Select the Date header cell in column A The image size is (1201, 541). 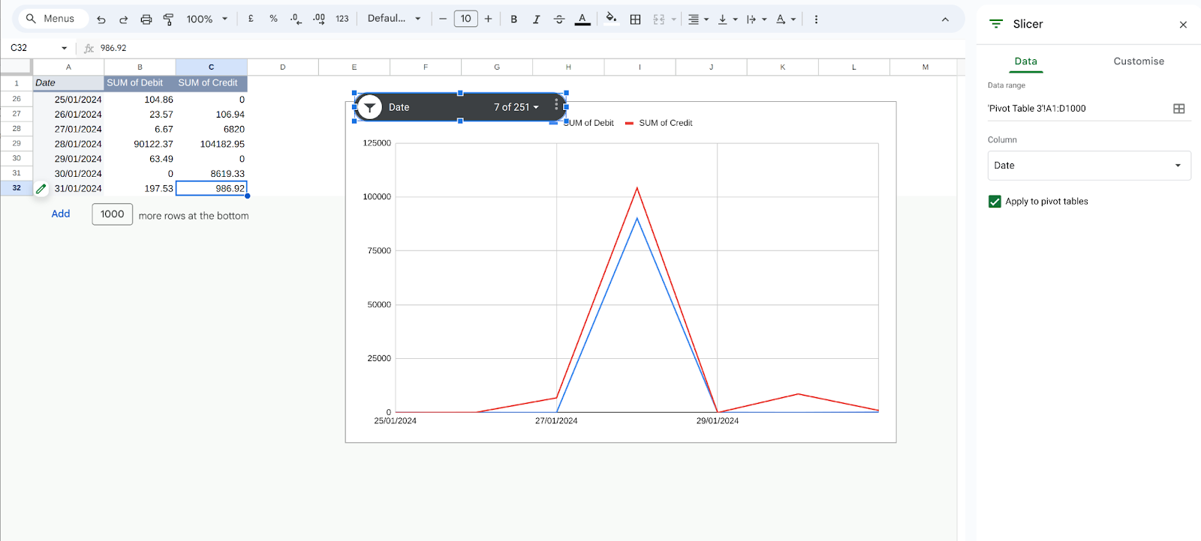(68, 83)
